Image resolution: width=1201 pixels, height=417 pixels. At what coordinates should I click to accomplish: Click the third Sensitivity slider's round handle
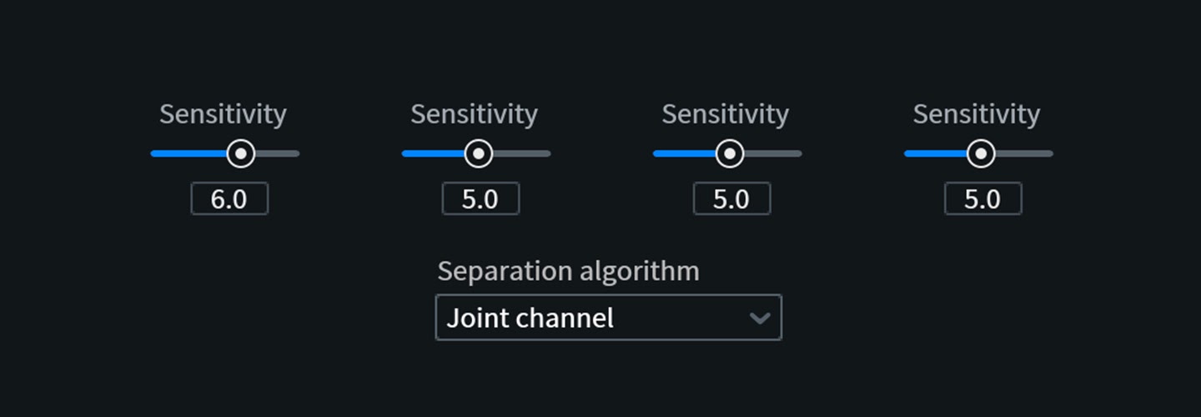point(730,153)
